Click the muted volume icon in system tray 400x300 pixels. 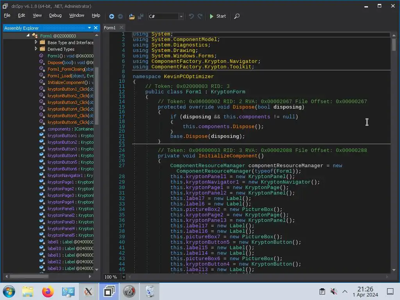point(333,291)
